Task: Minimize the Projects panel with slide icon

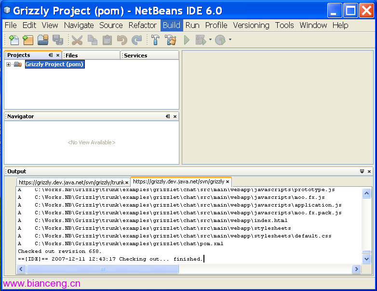Action: click(51, 55)
